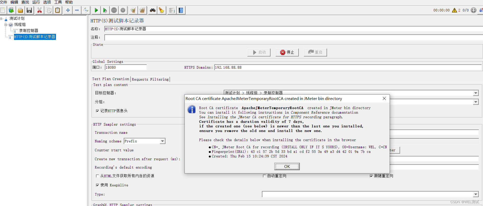Toggle 记录HTTP信息头 checkbox
The height and width of the screenshot is (206, 483).
tap(97, 111)
